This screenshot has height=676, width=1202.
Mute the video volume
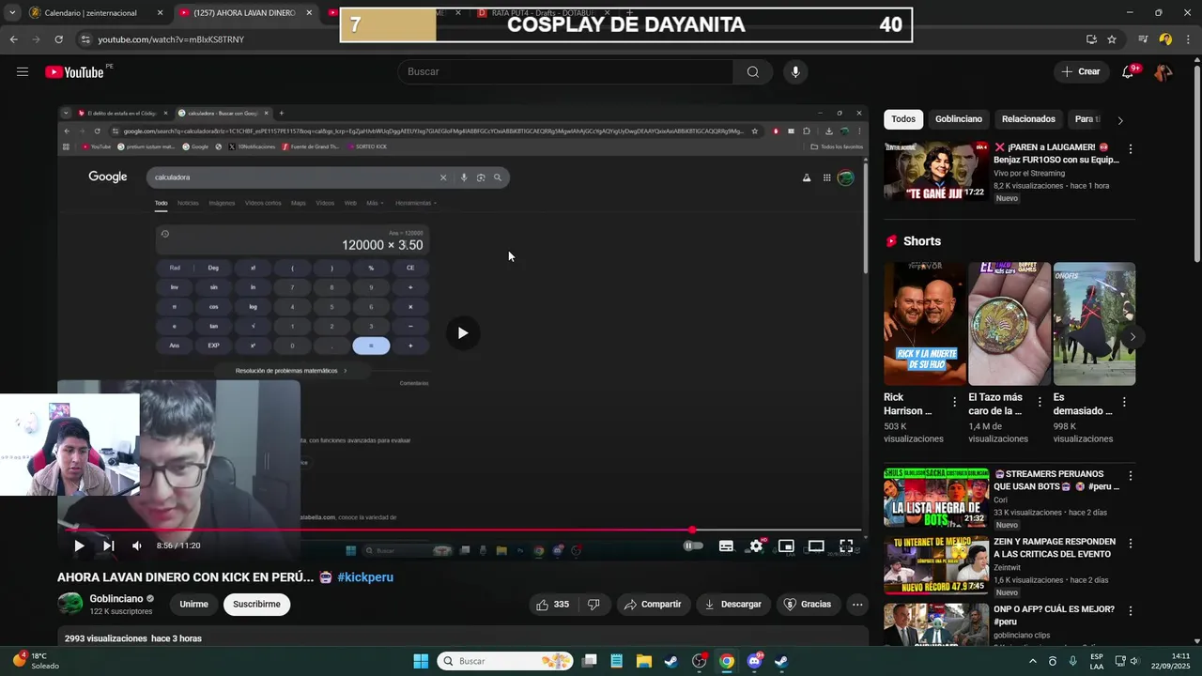point(137,545)
